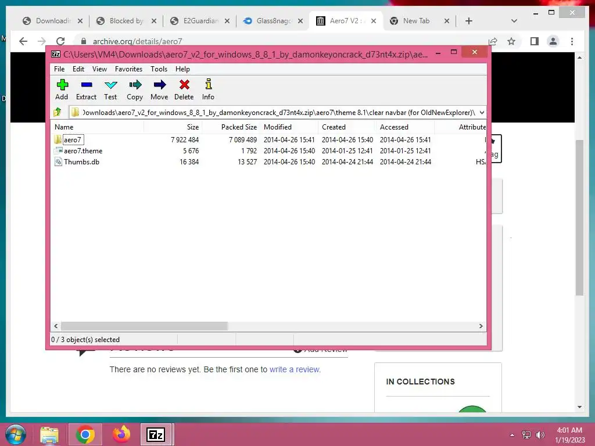Sort by the Modified column
The width and height of the screenshot is (595, 446).
click(289, 127)
